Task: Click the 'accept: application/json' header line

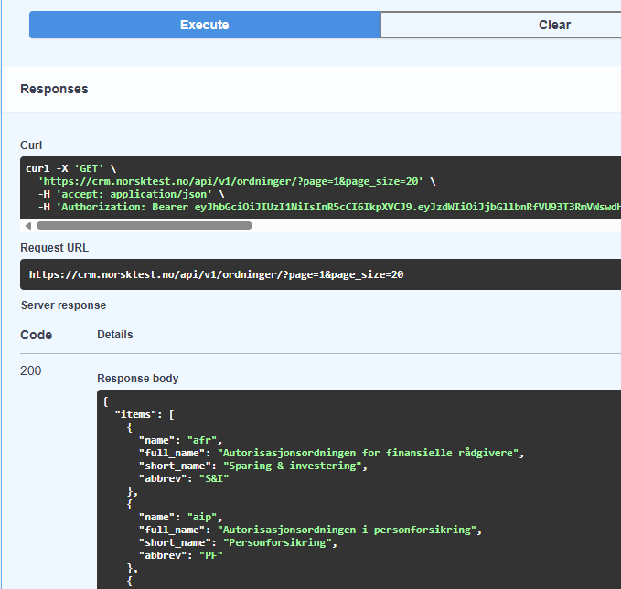Action: click(132, 194)
